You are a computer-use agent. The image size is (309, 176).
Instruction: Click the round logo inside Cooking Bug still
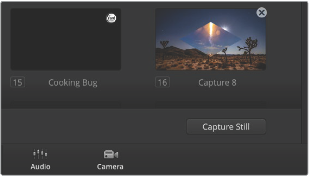tap(111, 19)
